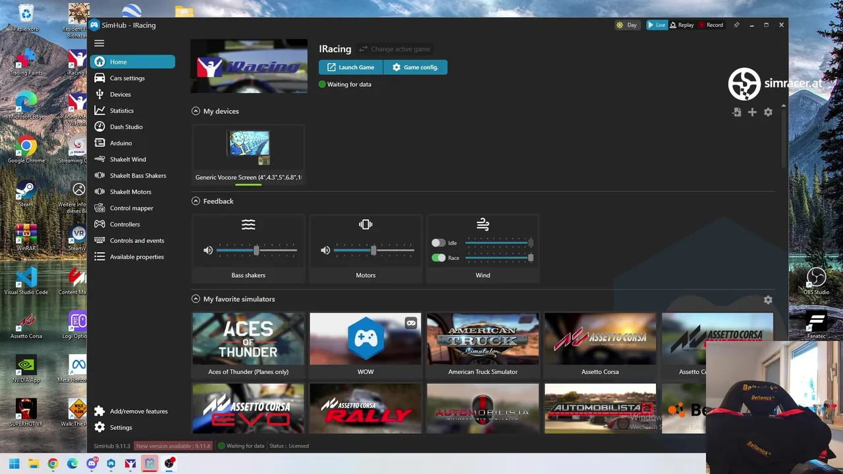
Task: Adjust the Bass shakers volume slider
Action: (256, 250)
